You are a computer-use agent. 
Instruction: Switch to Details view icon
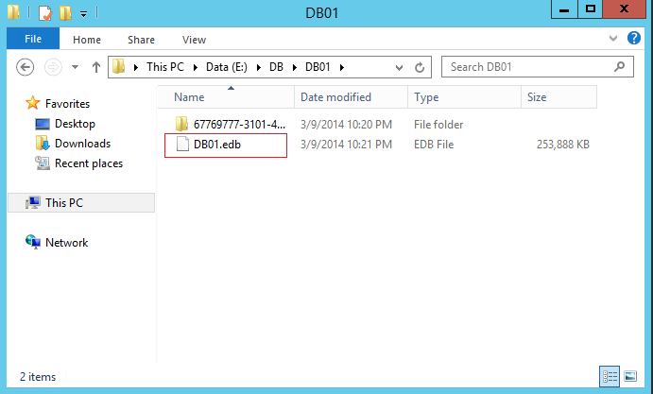[x=610, y=376]
